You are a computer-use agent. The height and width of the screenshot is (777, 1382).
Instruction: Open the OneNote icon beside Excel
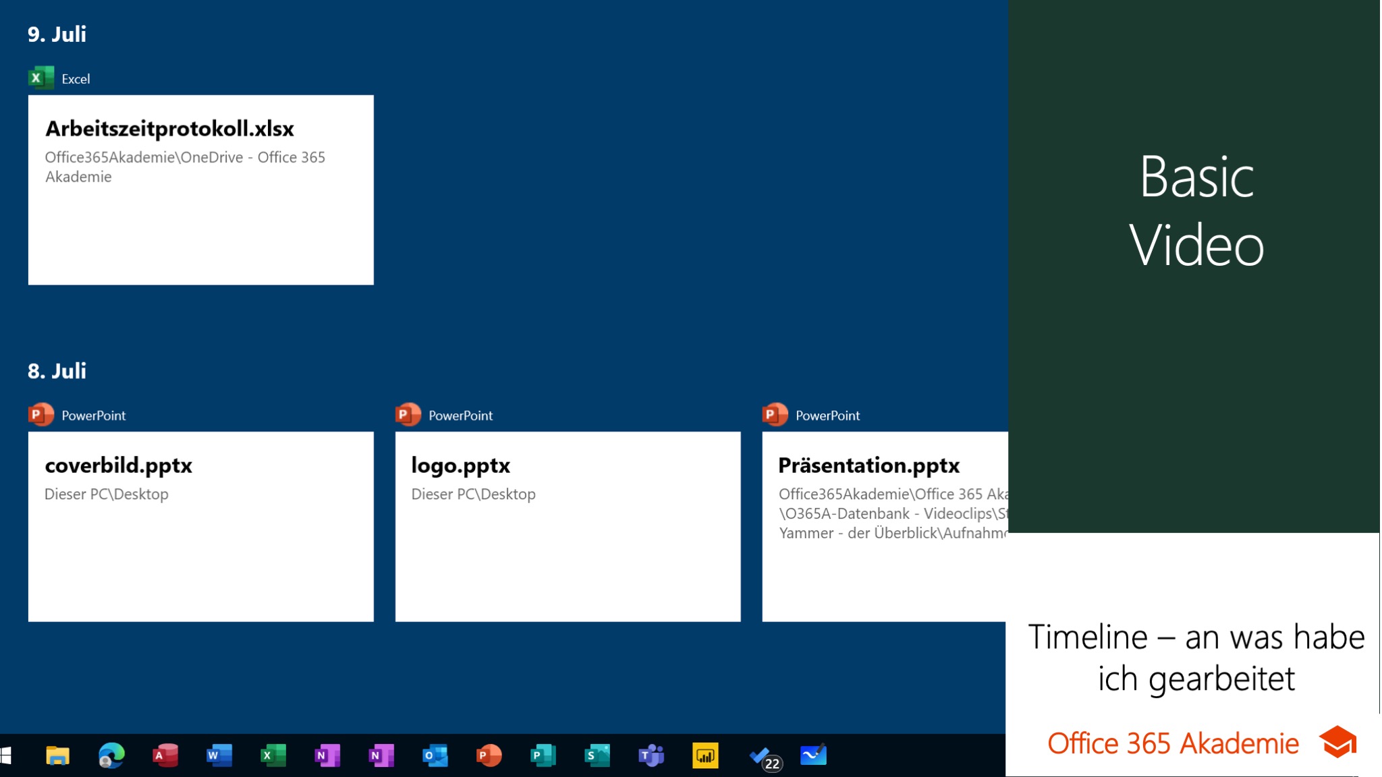(327, 755)
